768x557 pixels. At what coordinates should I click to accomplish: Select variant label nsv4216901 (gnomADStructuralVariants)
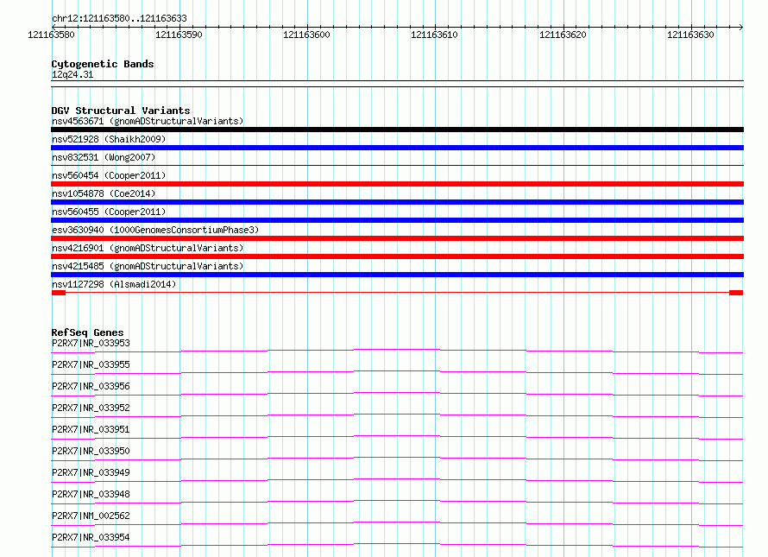click(x=148, y=248)
